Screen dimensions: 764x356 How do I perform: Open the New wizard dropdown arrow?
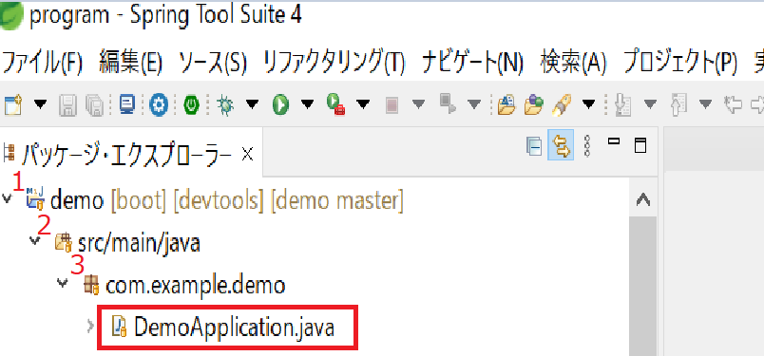41,104
